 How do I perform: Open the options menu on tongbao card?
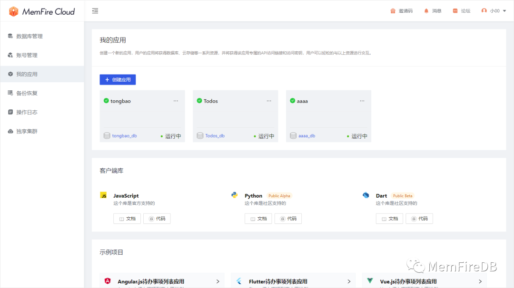tap(176, 101)
